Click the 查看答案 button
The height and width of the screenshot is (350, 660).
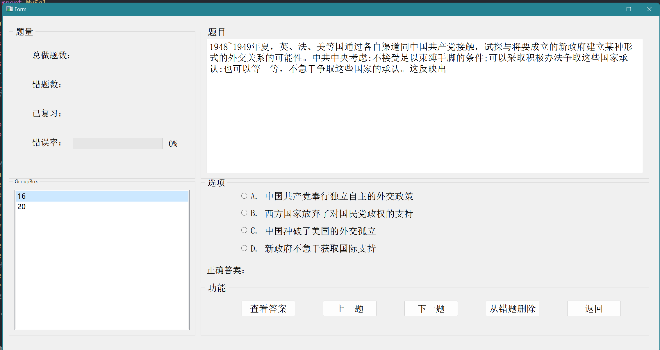[268, 308]
